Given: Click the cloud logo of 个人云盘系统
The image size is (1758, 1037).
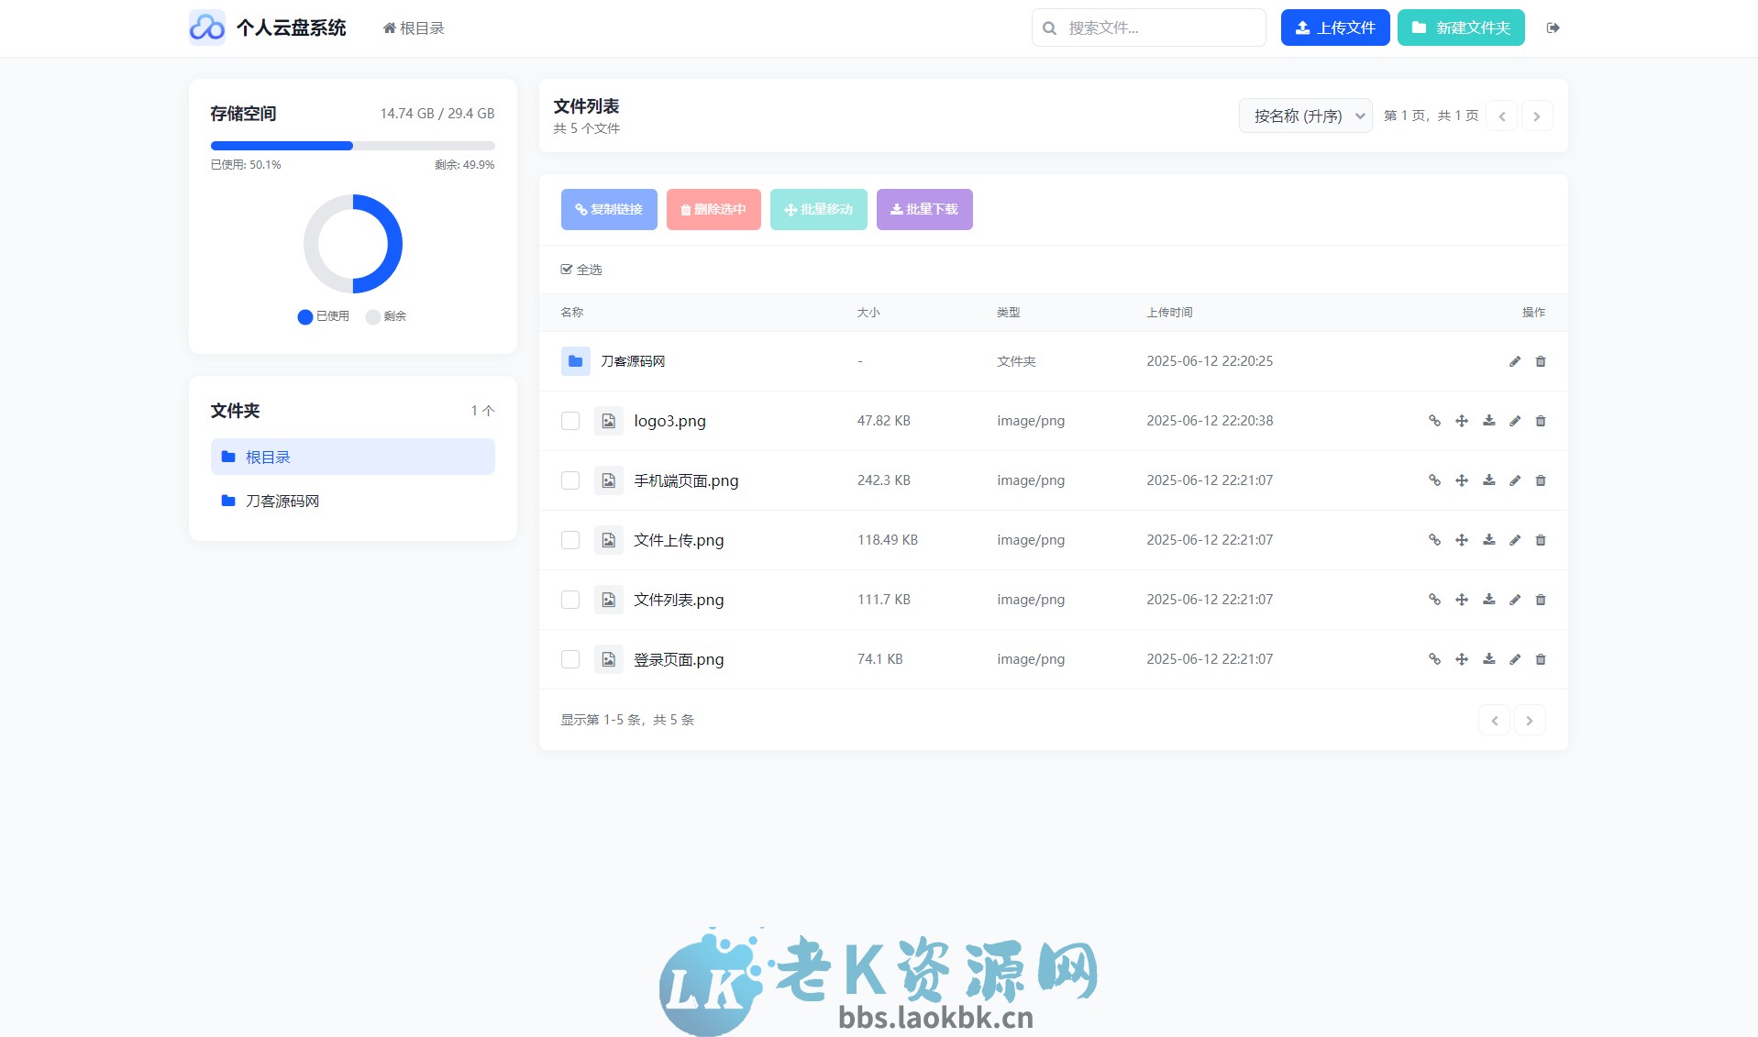Looking at the screenshot, I should pyautogui.click(x=206, y=28).
